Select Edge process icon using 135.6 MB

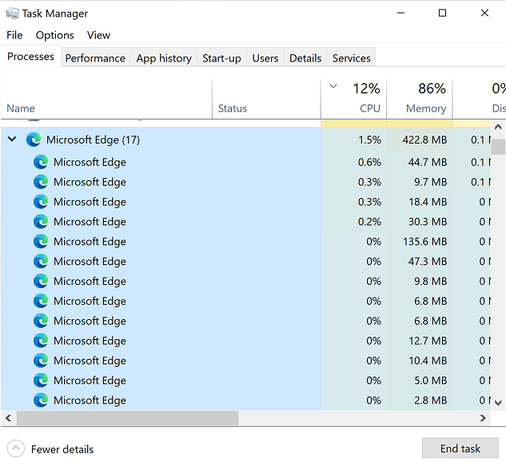(x=41, y=242)
